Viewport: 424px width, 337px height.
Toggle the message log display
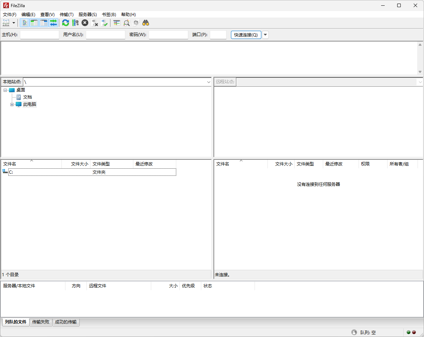(x=24, y=23)
